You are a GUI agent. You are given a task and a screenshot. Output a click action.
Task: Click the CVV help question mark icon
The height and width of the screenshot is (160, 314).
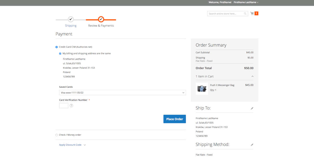71,106
